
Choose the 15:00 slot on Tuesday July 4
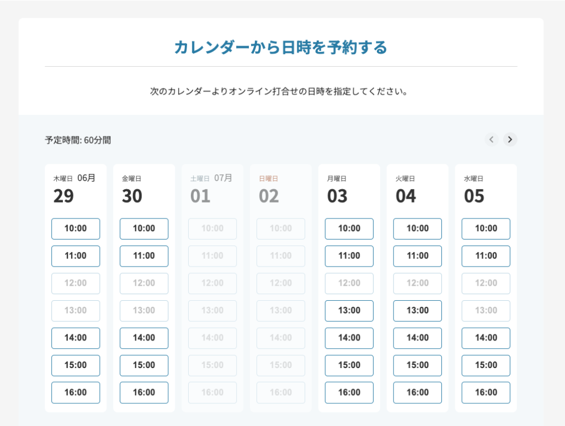418,365
